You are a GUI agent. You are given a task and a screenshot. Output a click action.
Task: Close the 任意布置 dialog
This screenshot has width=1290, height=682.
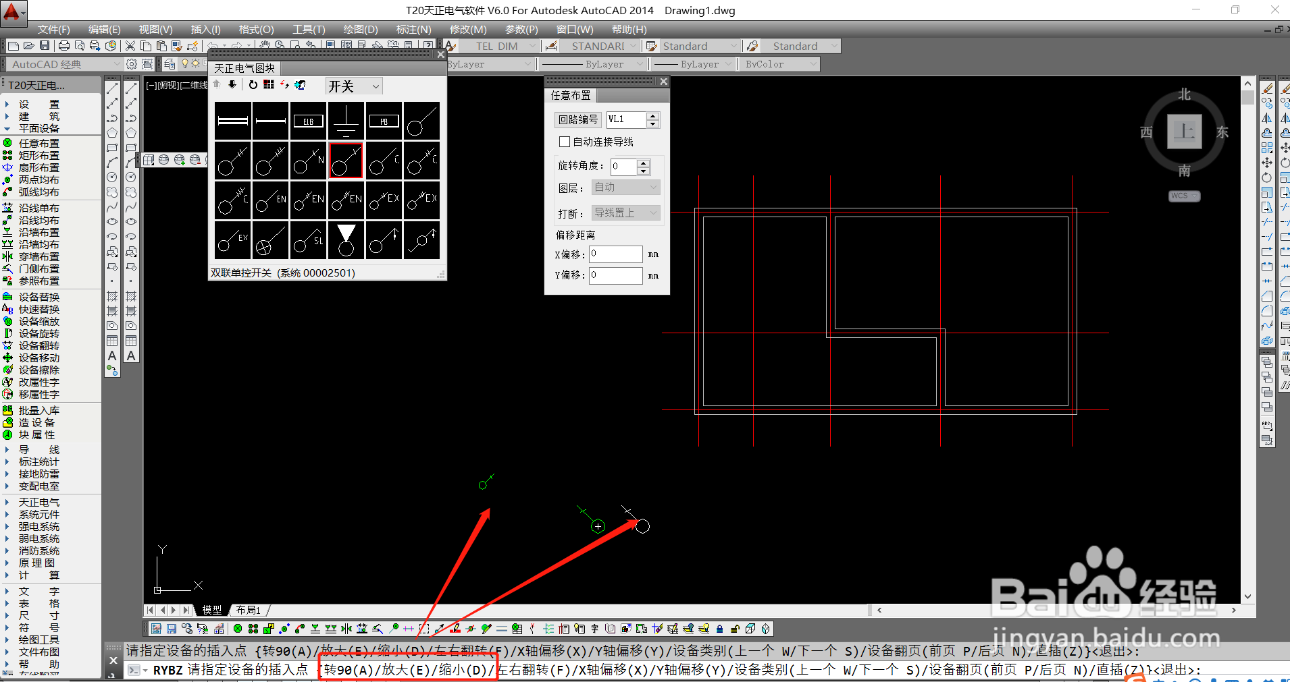tap(664, 82)
